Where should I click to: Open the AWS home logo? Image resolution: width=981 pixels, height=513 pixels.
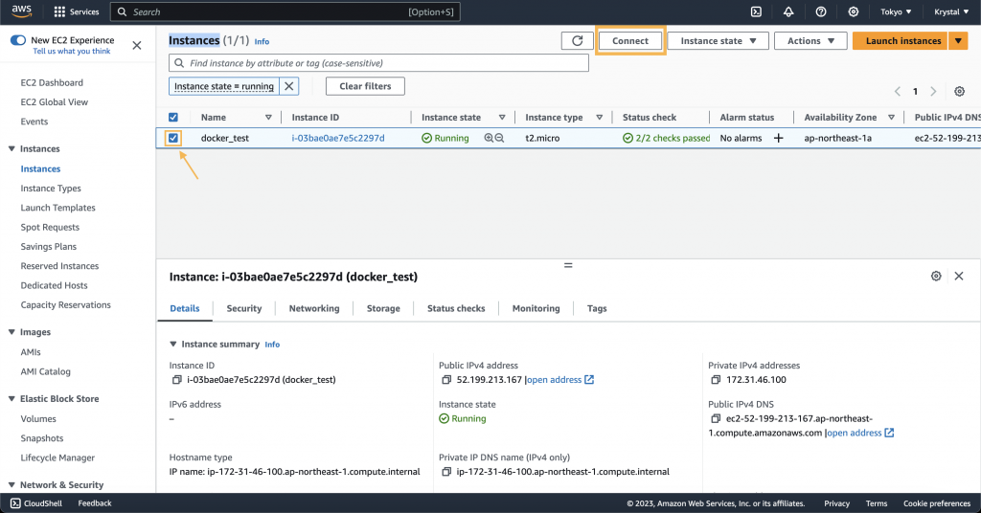click(21, 11)
